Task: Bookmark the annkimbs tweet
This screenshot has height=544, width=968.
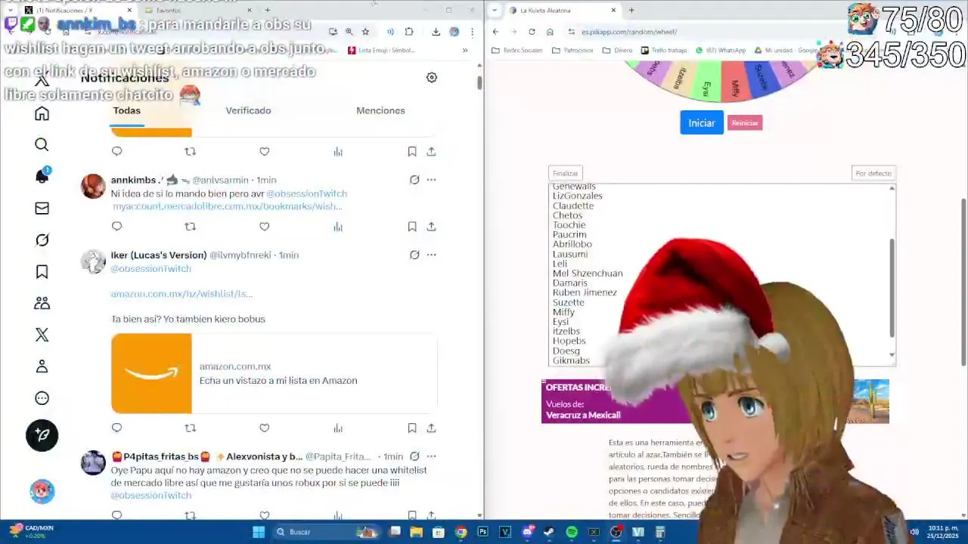Action: tap(412, 226)
